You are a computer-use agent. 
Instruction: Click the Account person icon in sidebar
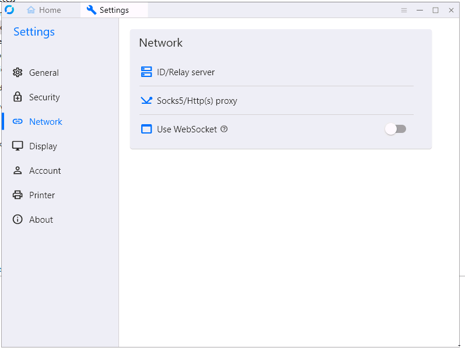[18, 171]
